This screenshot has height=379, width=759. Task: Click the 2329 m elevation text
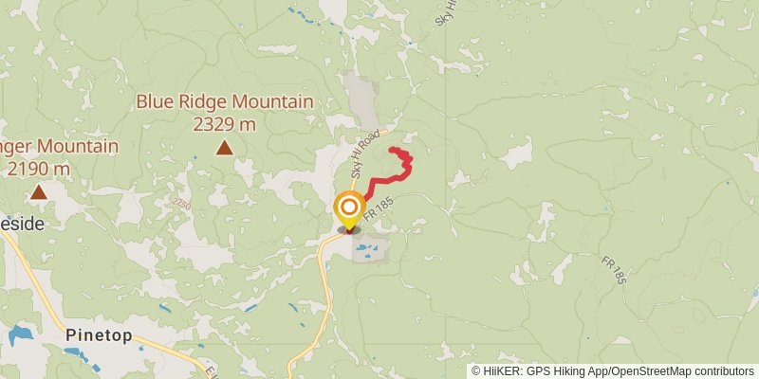[225, 124]
